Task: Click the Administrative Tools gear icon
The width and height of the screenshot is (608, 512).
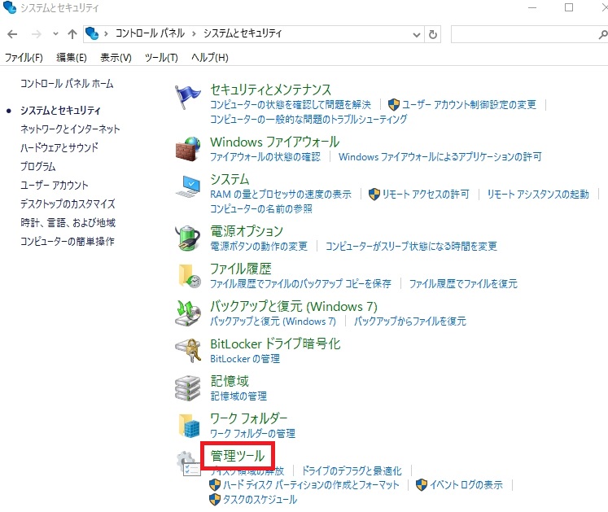Action: tap(188, 463)
